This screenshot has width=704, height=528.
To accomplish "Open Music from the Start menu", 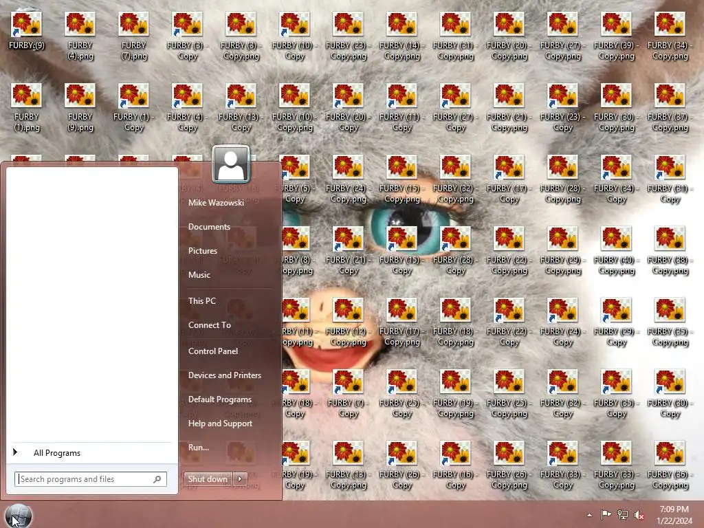I will [x=199, y=275].
